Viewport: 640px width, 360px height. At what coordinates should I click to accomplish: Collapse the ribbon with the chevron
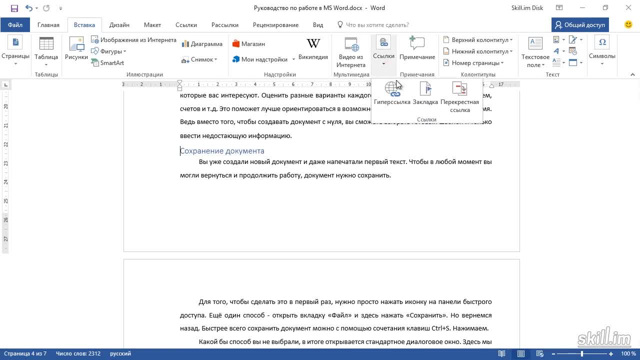click(632, 74)
